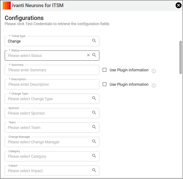Image resolution: width=183 pixels, height=179 pixels.
Task: Click the search icon in Status field
Action: [x=94, y=55]
